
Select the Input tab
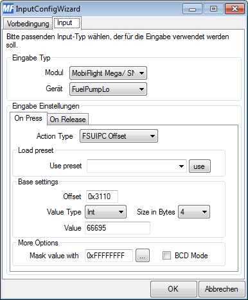click(66, 22)
